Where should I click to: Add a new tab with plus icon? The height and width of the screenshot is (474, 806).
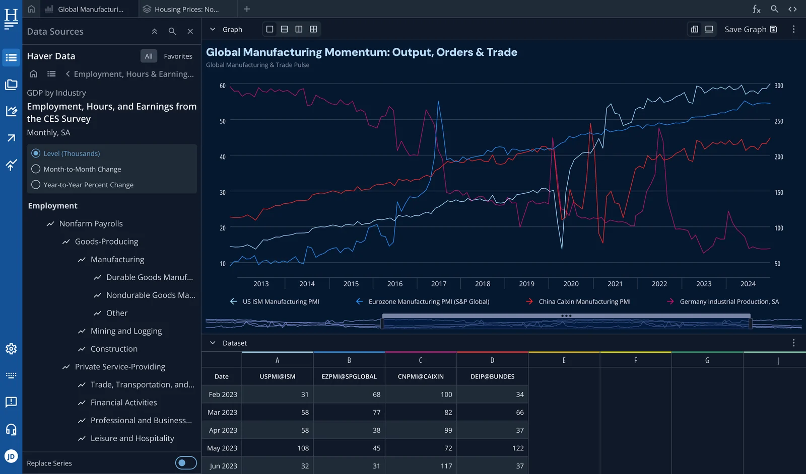[247, 9]
